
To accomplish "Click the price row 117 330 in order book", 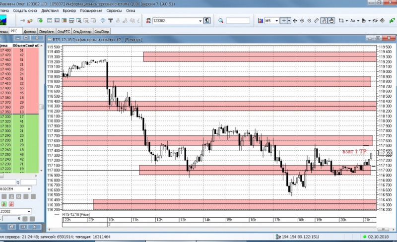I will [x=19, y=117].
